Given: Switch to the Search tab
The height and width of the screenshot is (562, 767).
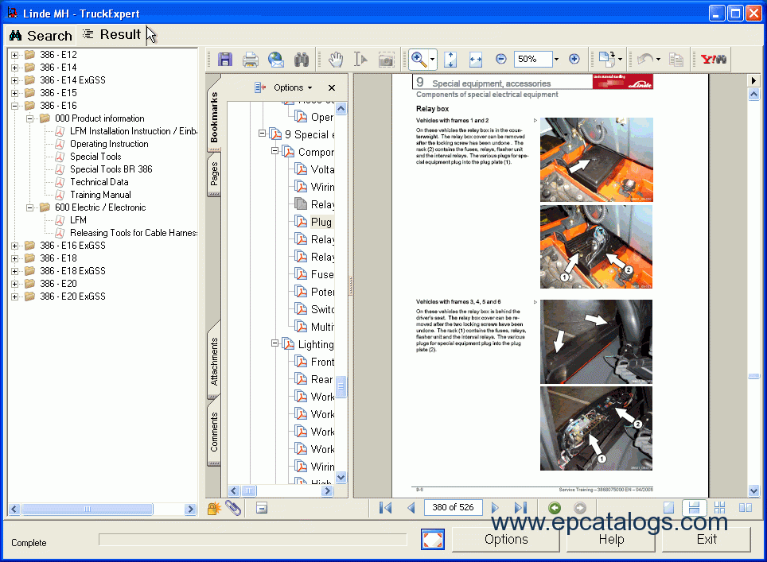Looking at the screenshot, I should (41, 36).
